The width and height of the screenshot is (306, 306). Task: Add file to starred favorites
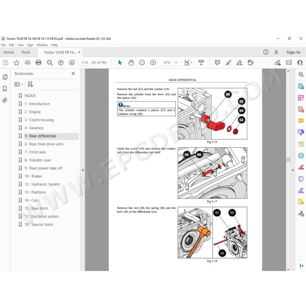(x=17, y=63)
